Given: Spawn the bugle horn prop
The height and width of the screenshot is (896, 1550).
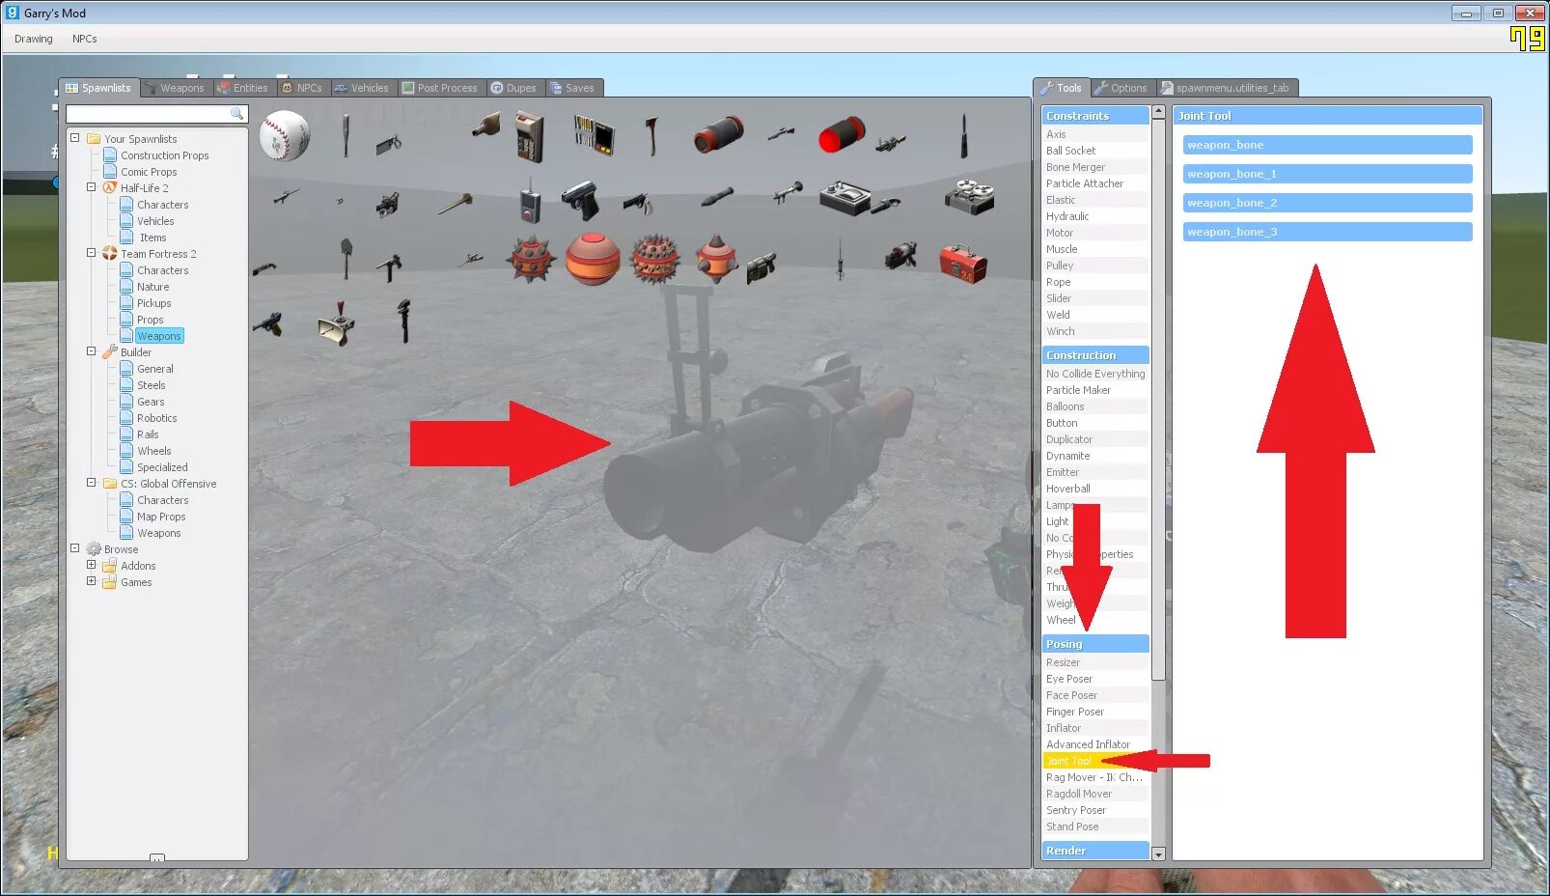Looking at the screenshot, I should [x=336, y=323].
